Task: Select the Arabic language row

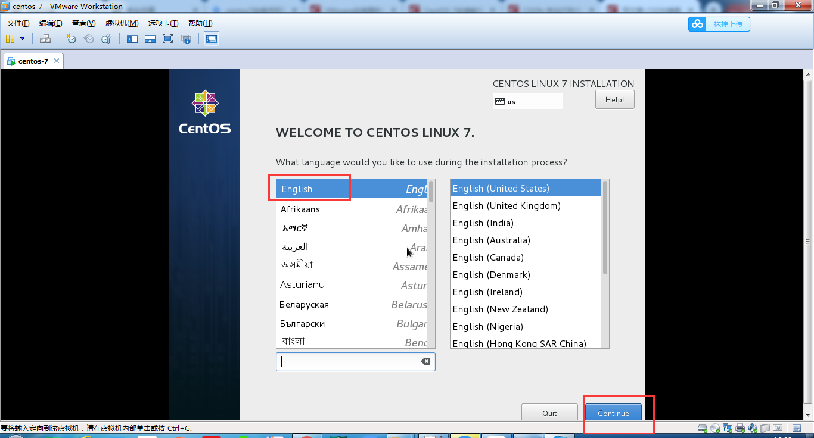Action: (352, 247)
